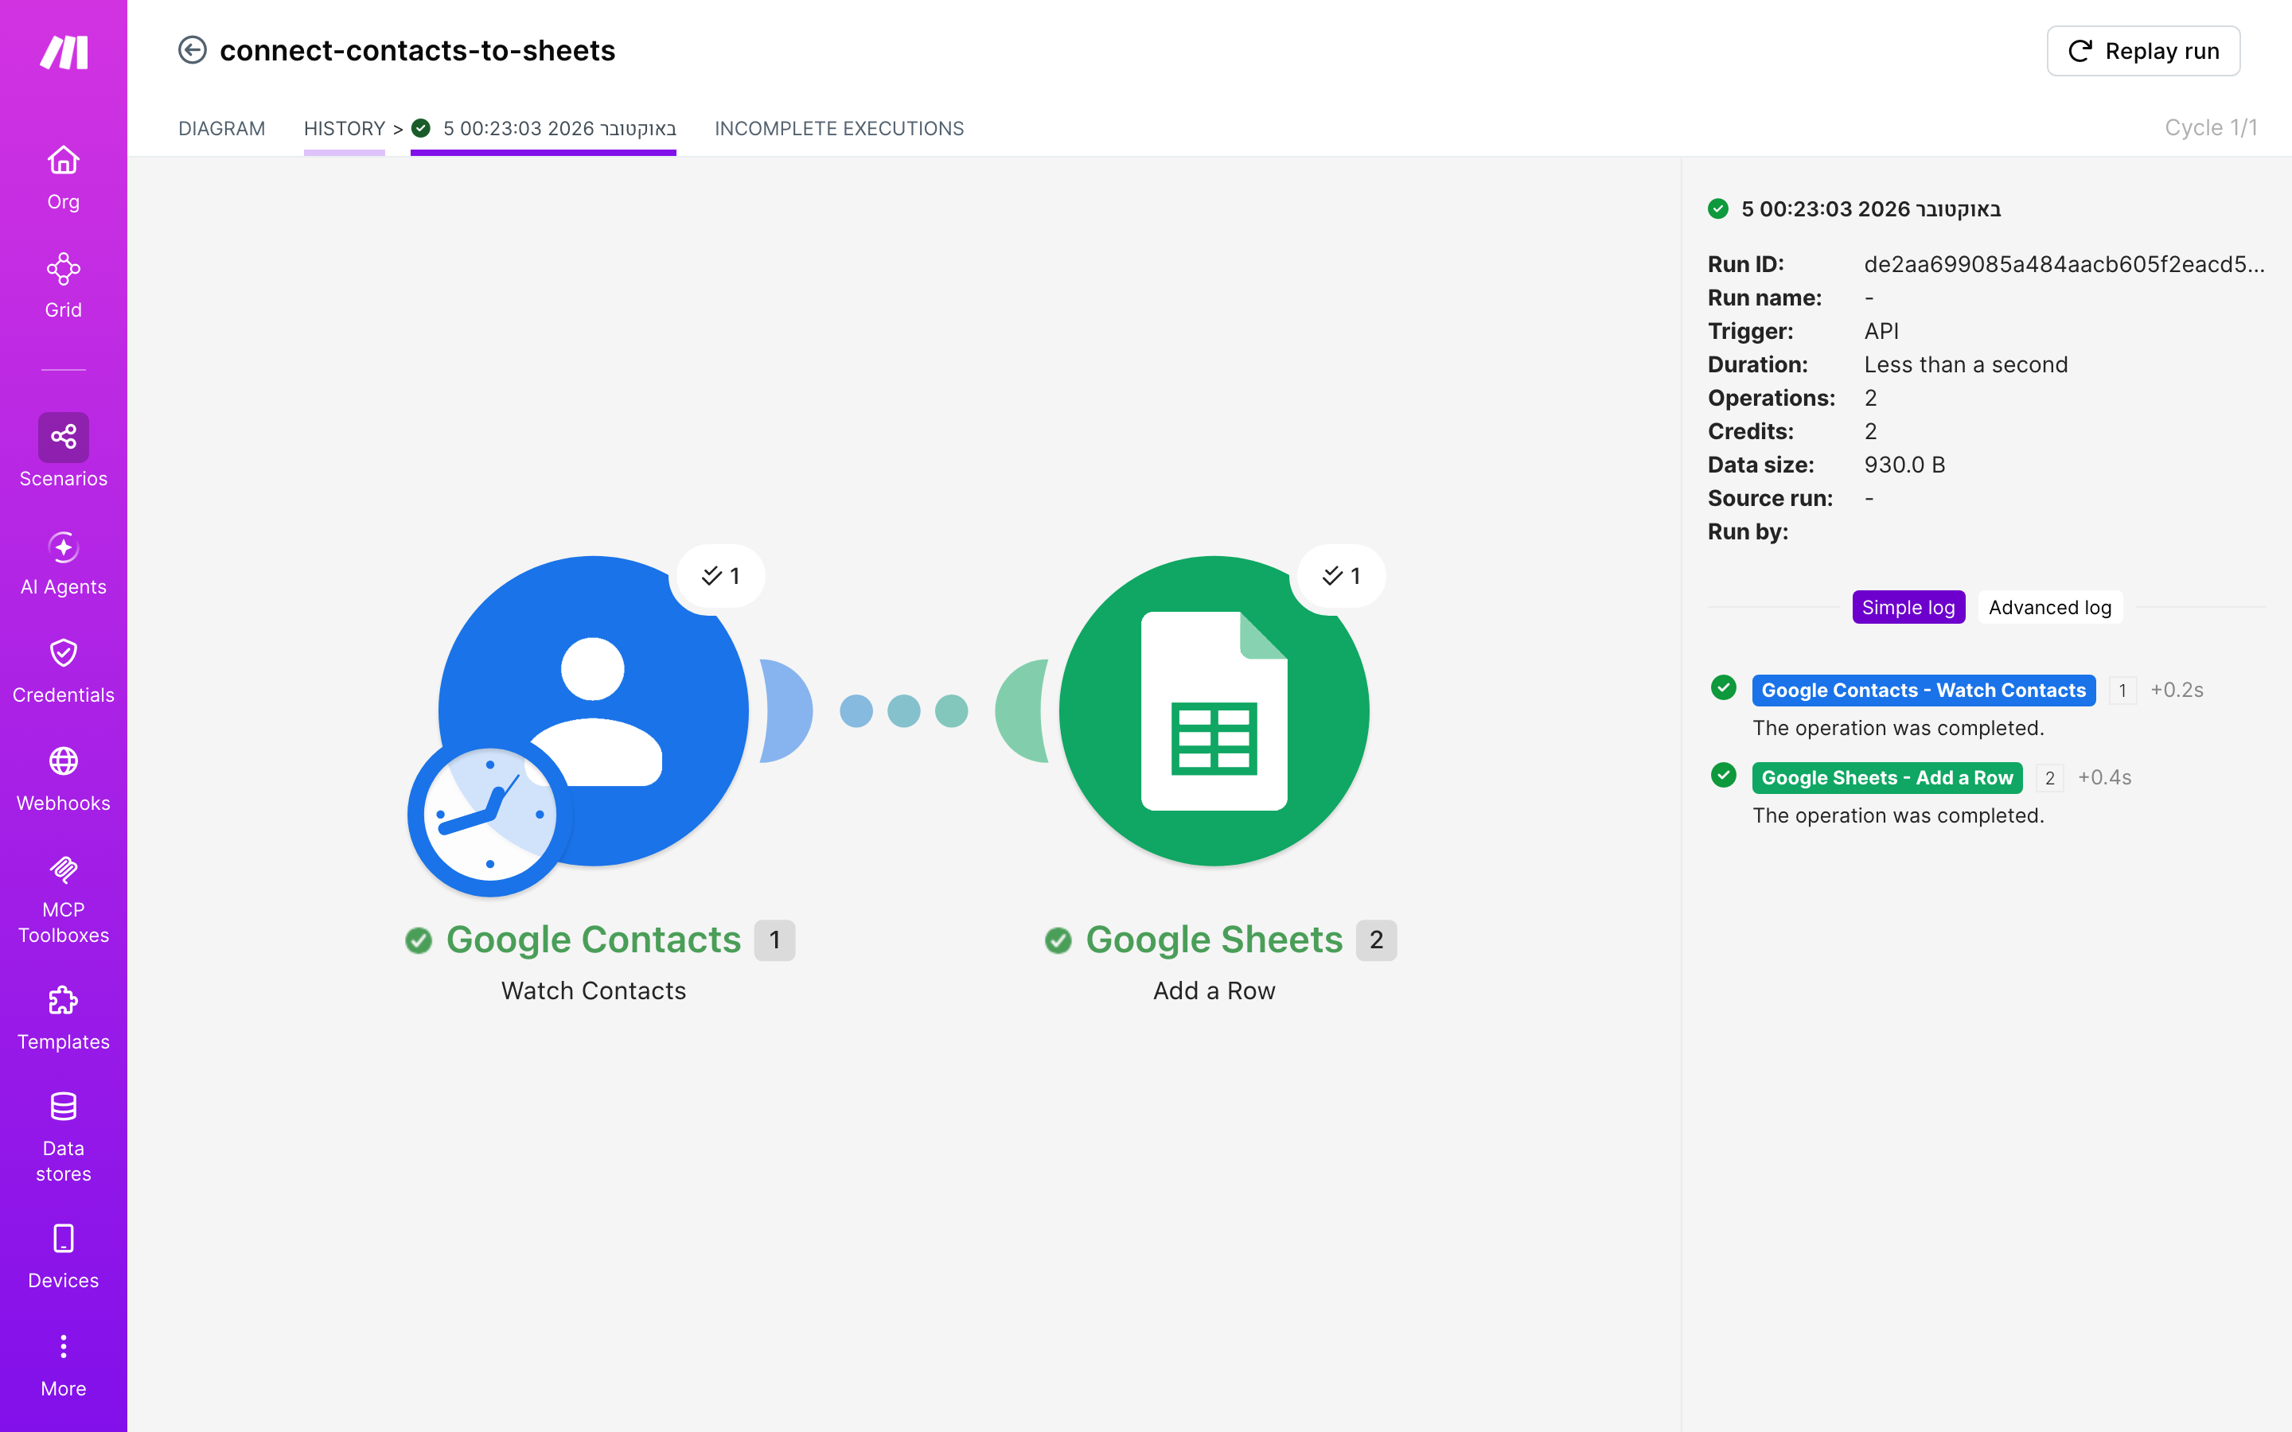Open the Org home section
Screen dimensions: 2292x1432
64,178
